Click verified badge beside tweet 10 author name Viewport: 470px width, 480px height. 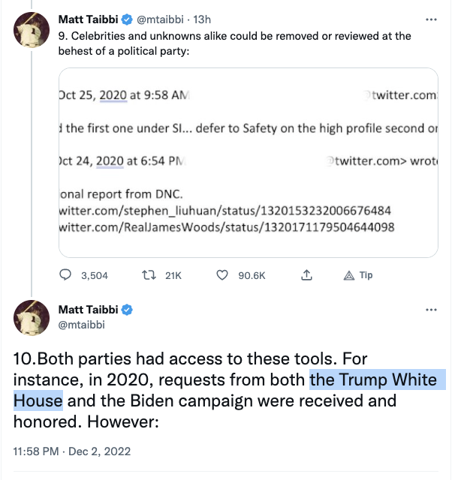pos(127,310)
